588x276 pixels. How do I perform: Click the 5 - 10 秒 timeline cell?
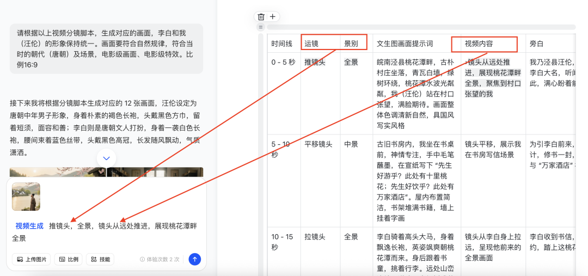284,181
